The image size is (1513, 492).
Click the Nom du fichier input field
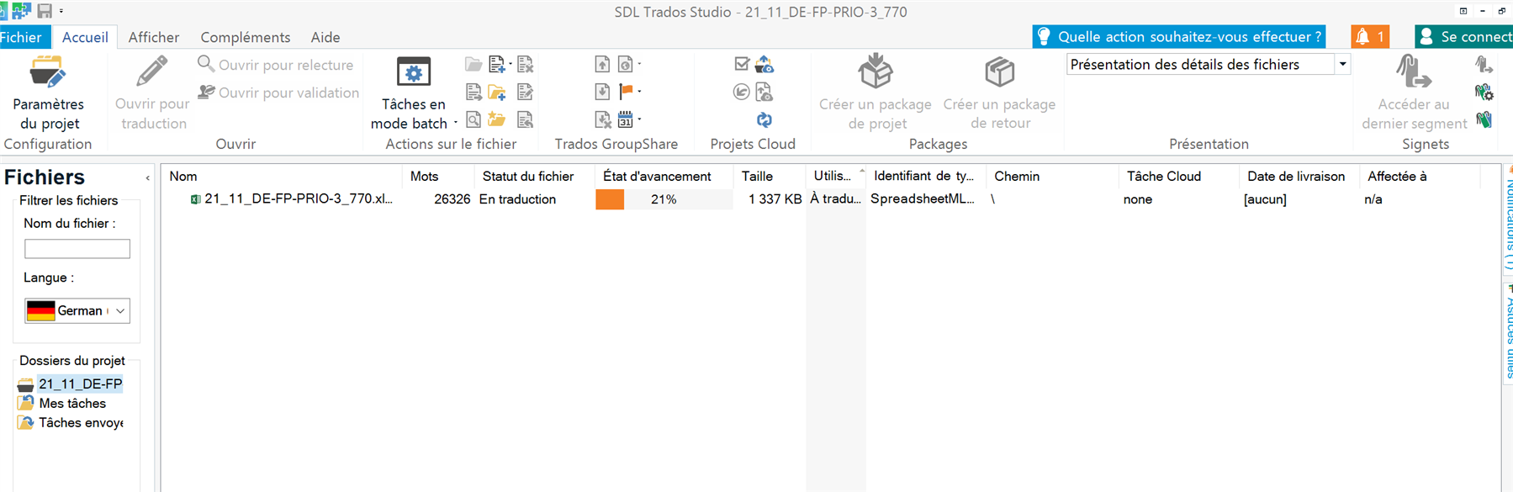tap(77, 249)
